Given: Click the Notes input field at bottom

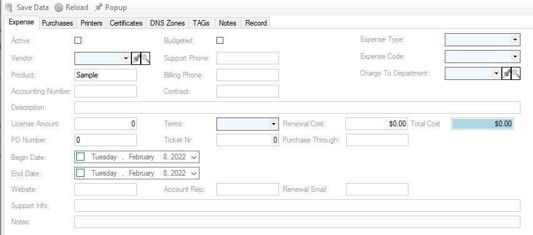Looking at the screenshot, I should tap(297, 222).
